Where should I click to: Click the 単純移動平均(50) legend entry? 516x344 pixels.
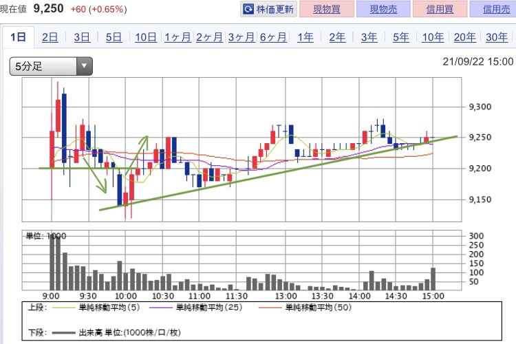[x=305, y=308]
